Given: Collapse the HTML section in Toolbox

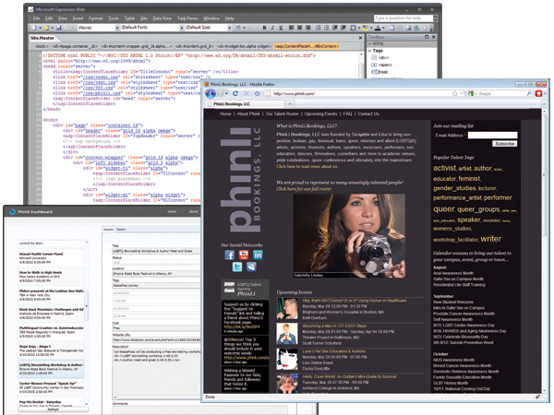Looking at the screenshot, I should tap(370, 43).
